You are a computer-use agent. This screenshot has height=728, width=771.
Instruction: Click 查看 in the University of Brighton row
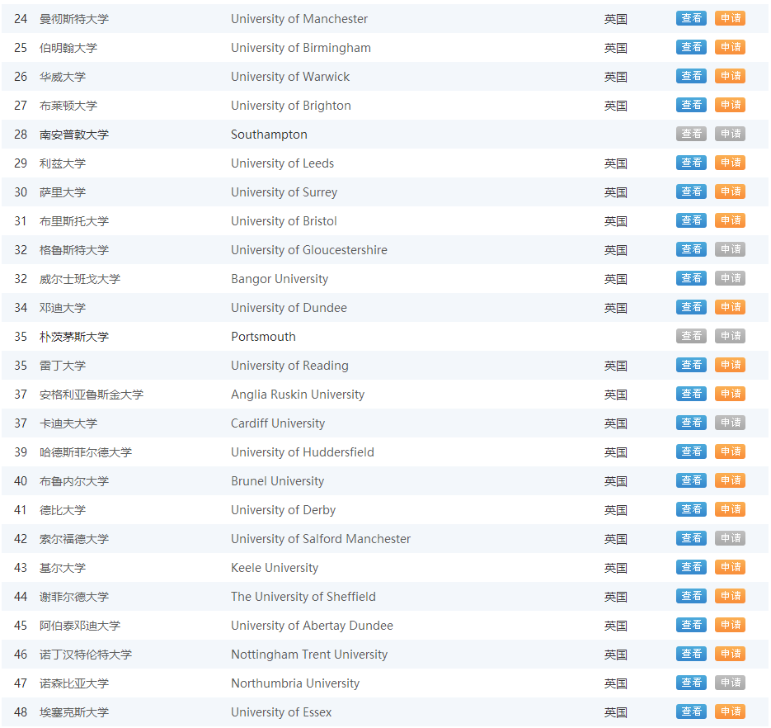691,105
